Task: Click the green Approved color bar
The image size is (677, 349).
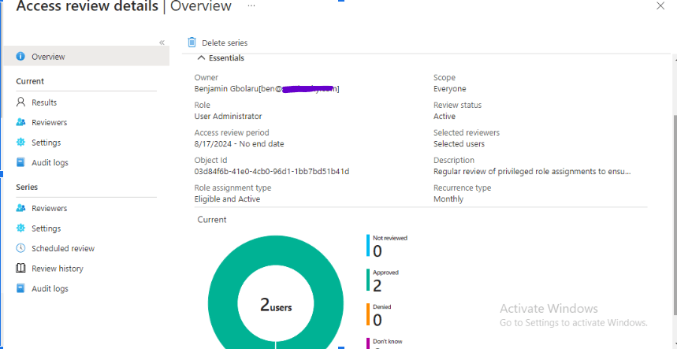Action: click(x=368, y=280)
